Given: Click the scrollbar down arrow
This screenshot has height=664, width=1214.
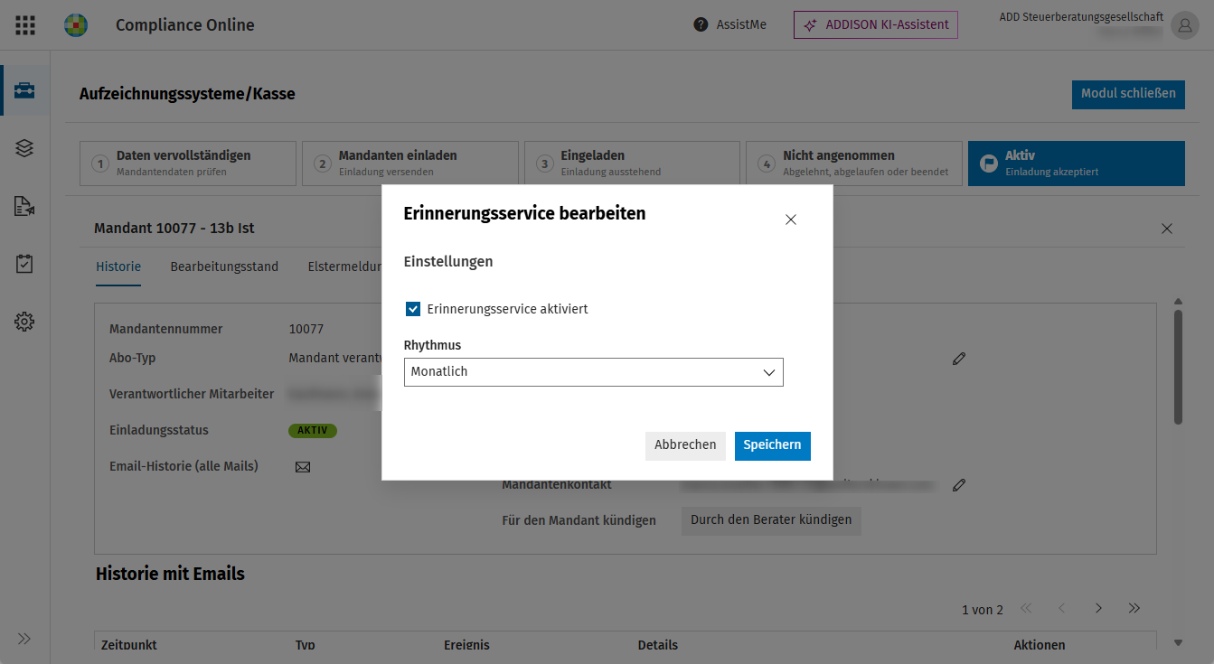Looking at the screenshot, I should tap(1178, 643).
